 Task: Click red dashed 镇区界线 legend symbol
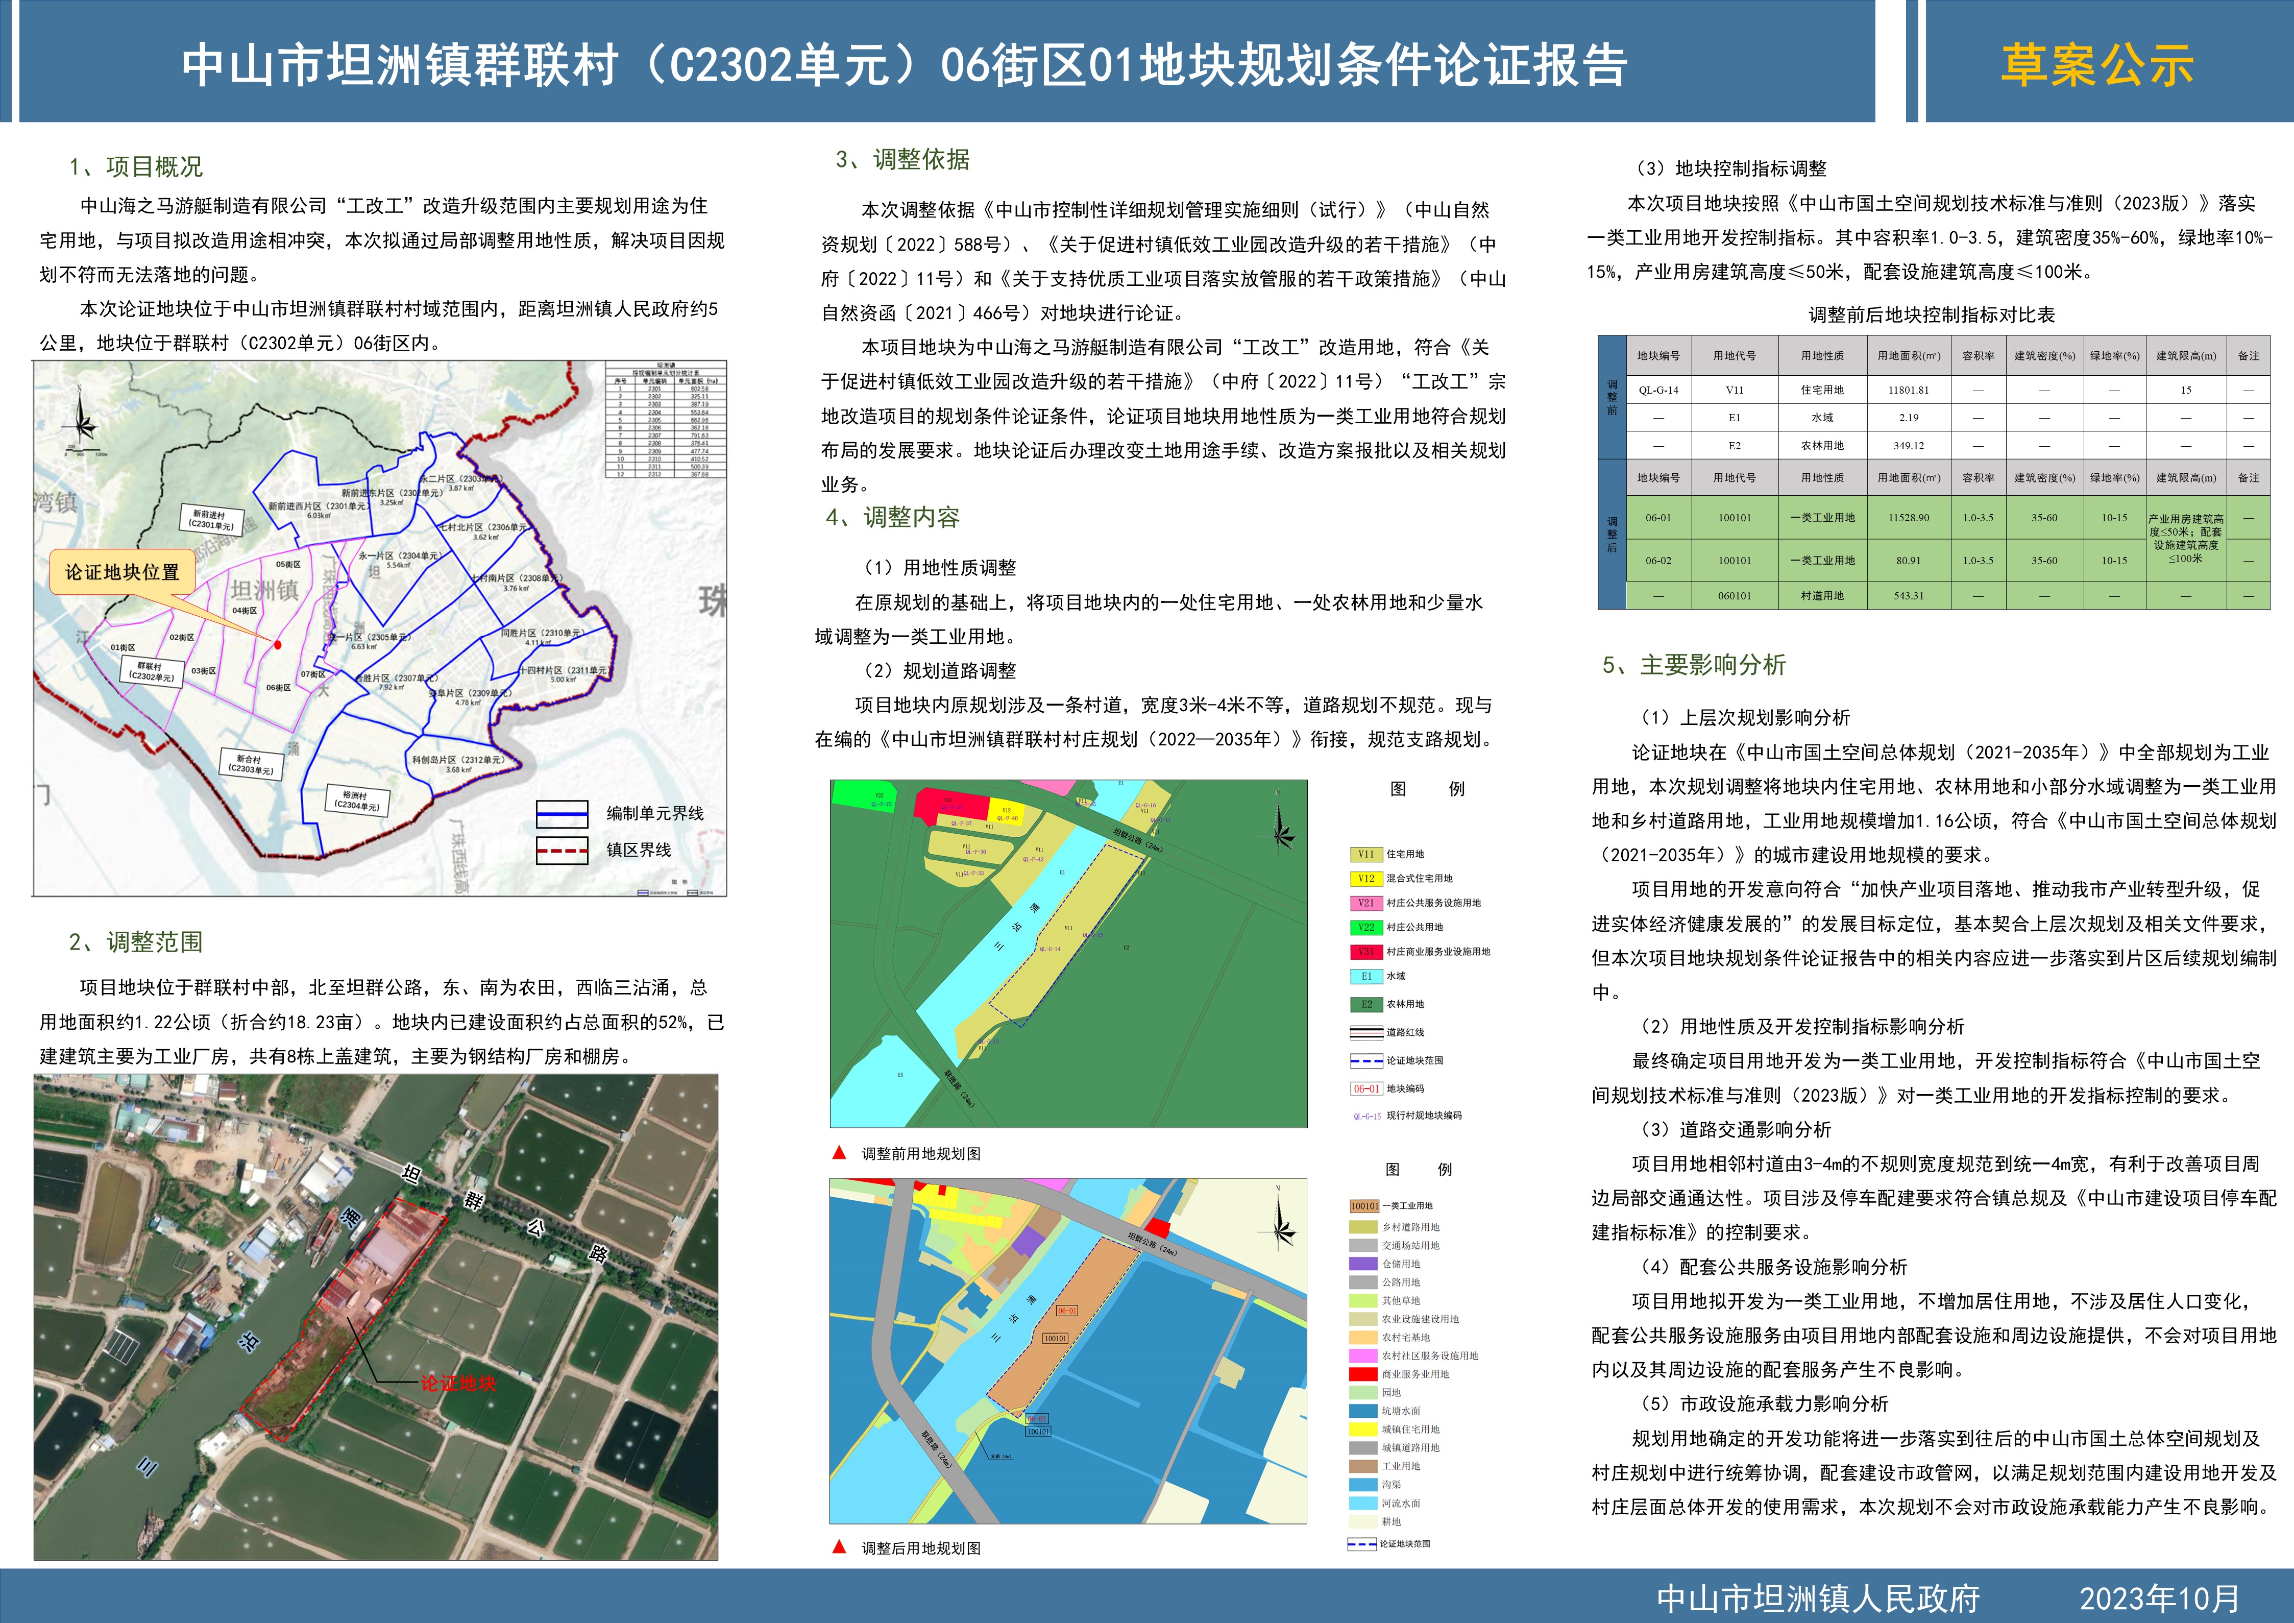coord(562,851)
